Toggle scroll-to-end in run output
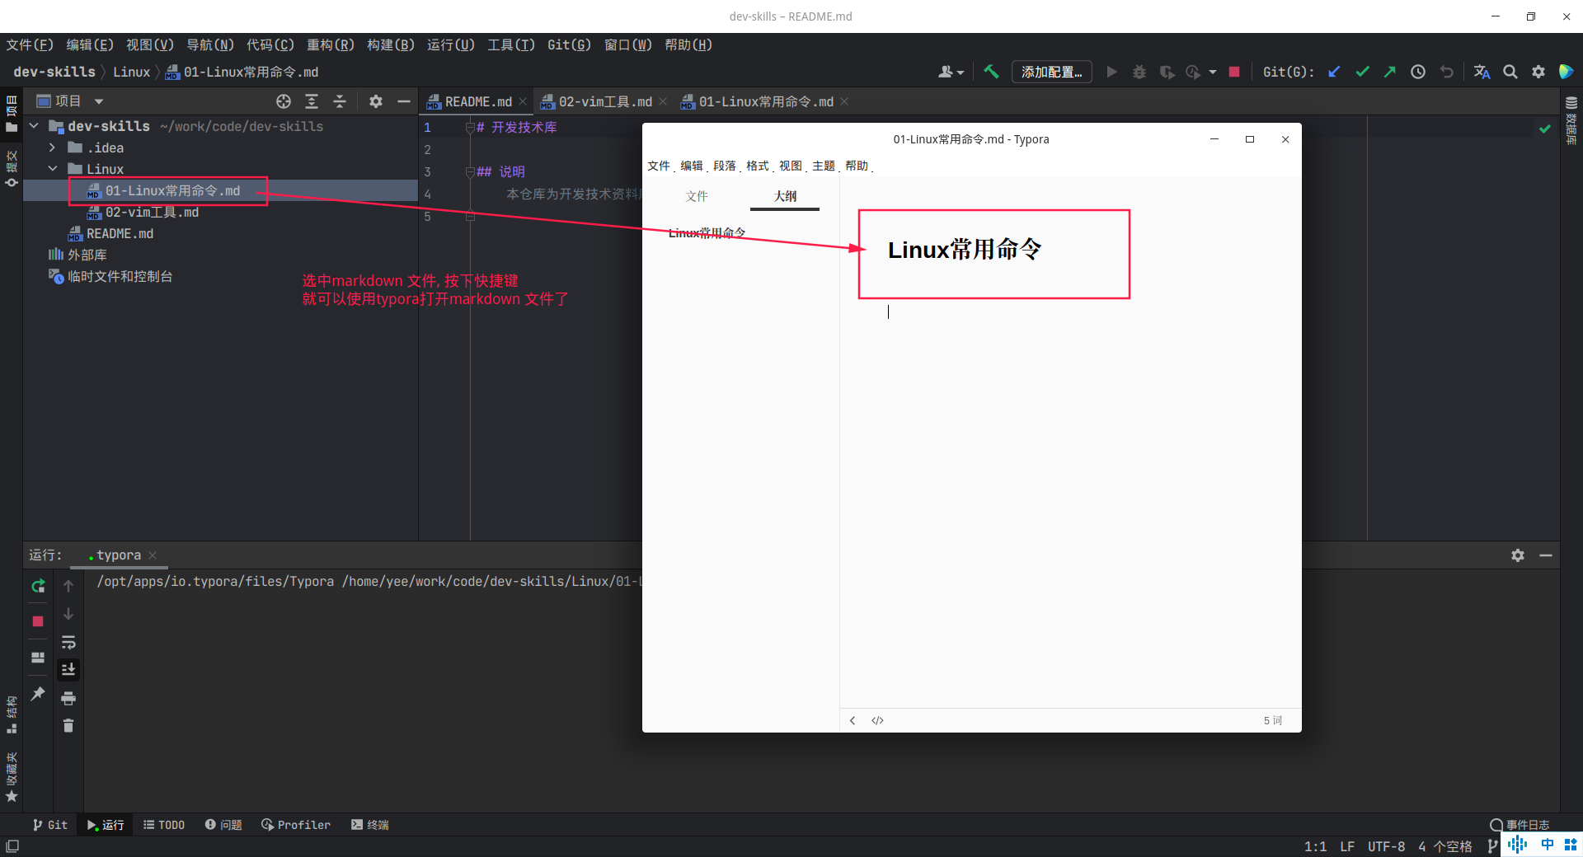This screenshot has width=1583, height=857. tap(68, 669)
